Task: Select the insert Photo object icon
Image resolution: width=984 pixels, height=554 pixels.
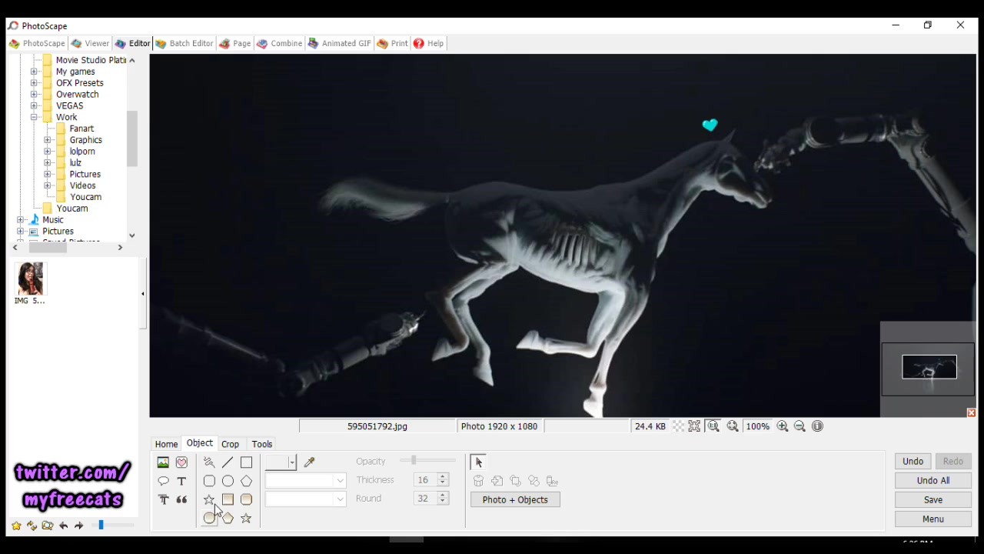Action: (163, 462)
